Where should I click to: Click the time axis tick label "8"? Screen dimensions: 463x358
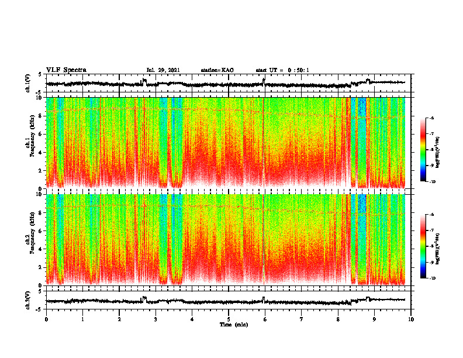(x=338, y=319)
